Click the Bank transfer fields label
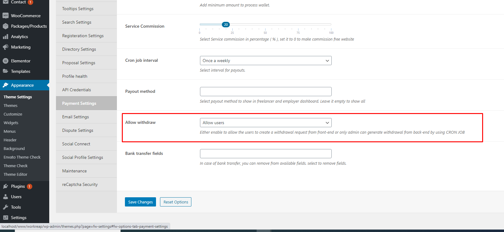504x232 pixels. (144, 153)
